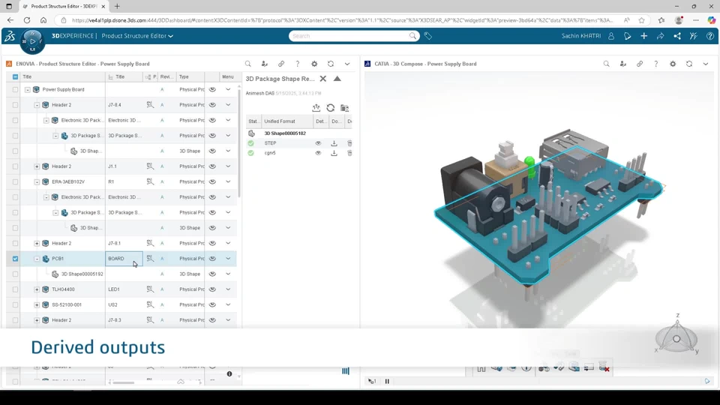
Task: Close the 3D Package Shape panel
Action: click(x=322, y=79)
